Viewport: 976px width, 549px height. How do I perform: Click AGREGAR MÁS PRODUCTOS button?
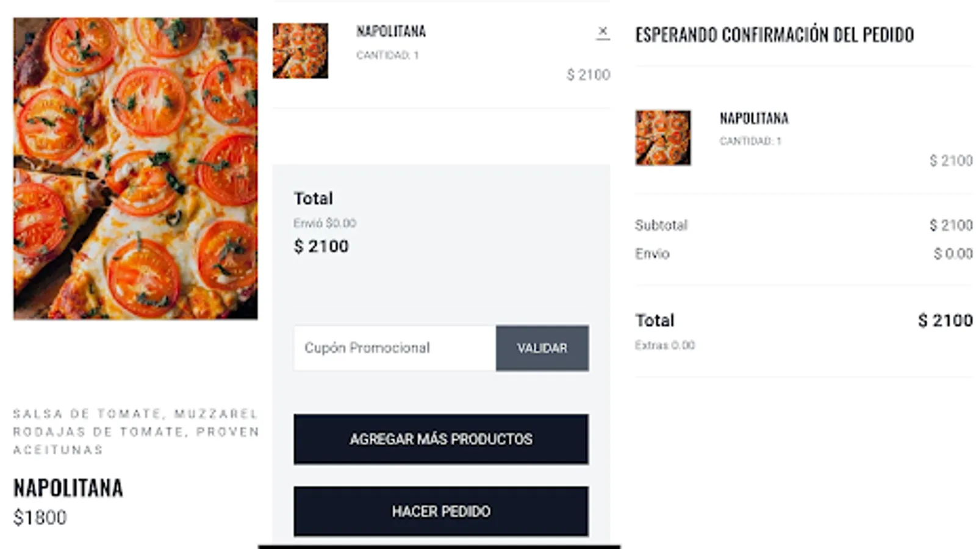pyautogui.click(x=440, y=439)
